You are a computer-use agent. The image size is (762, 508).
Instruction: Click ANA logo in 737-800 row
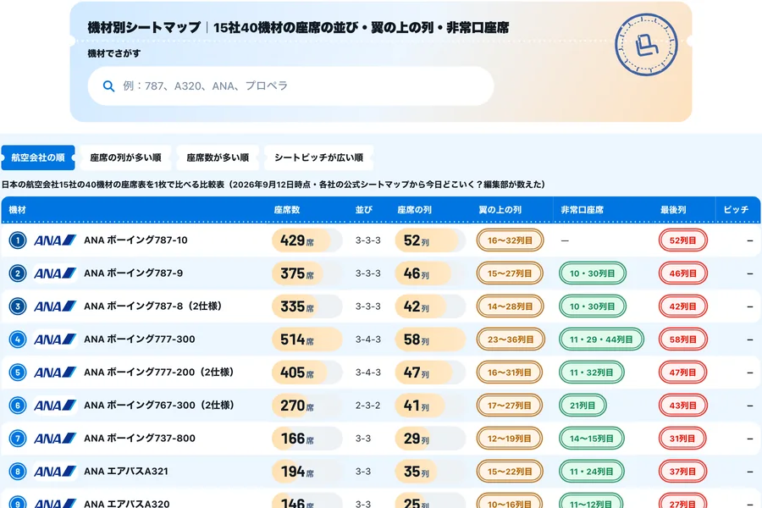coord(55,439)
